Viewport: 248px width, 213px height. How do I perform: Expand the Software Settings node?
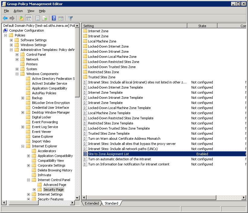[x=11, y=40]
